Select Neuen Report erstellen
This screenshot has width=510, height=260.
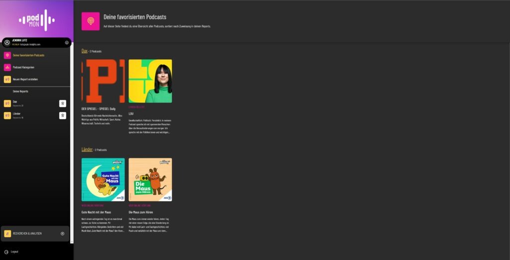tap(25, 79)
